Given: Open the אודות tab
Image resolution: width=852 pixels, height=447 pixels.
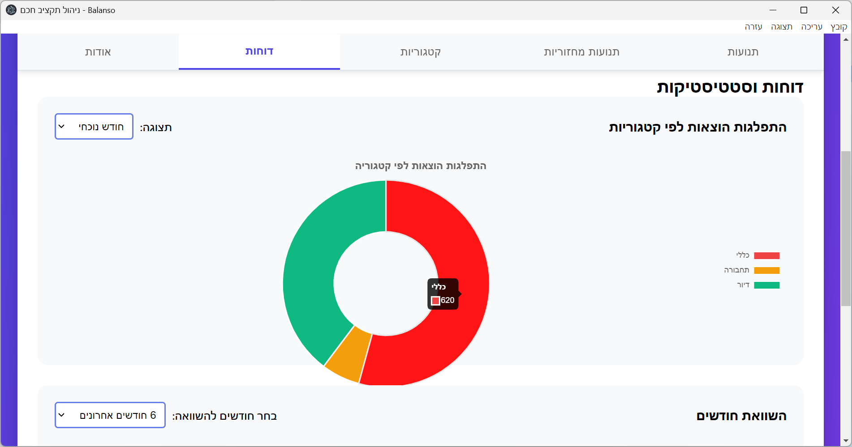Looking at the screenshot, I should [98, 52].
